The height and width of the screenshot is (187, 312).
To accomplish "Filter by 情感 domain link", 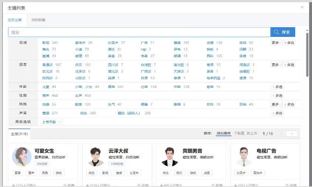I will [x=177, y=43].
